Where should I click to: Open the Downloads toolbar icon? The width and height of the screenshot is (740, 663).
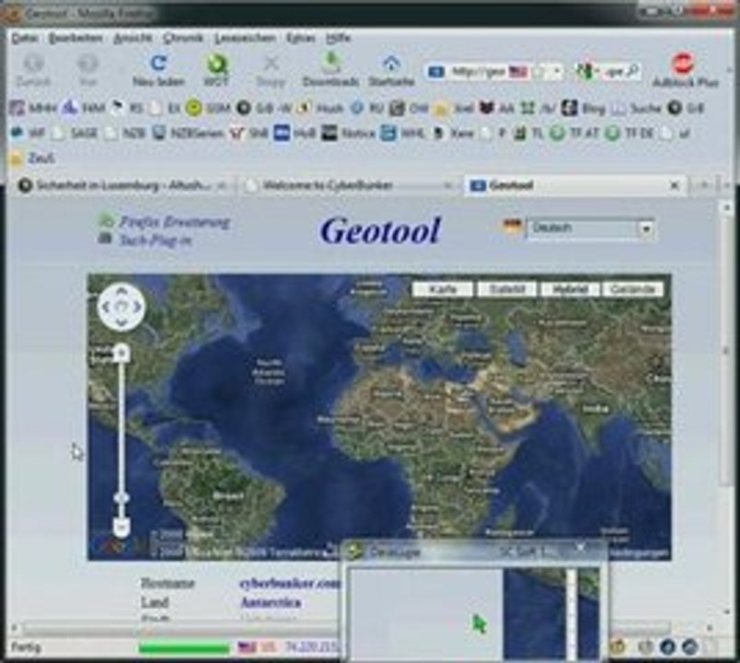point(331,63)
